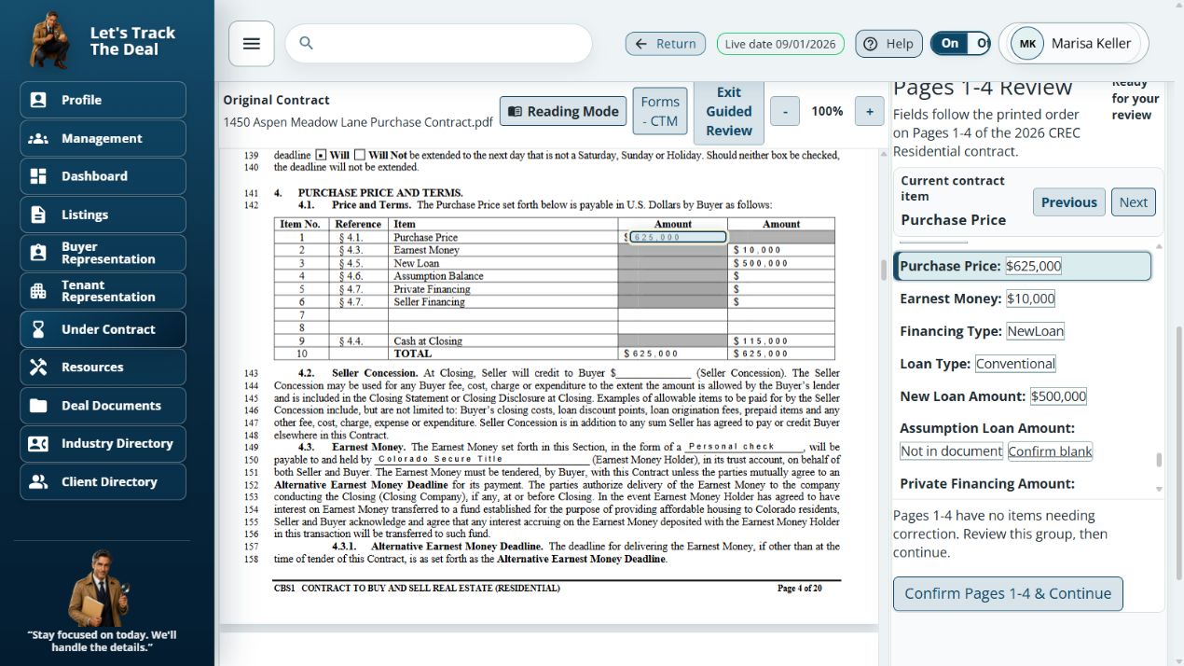Edit the Earnest Money field
Screen dimensions: 1184x666
click(x=1030, y=298)
